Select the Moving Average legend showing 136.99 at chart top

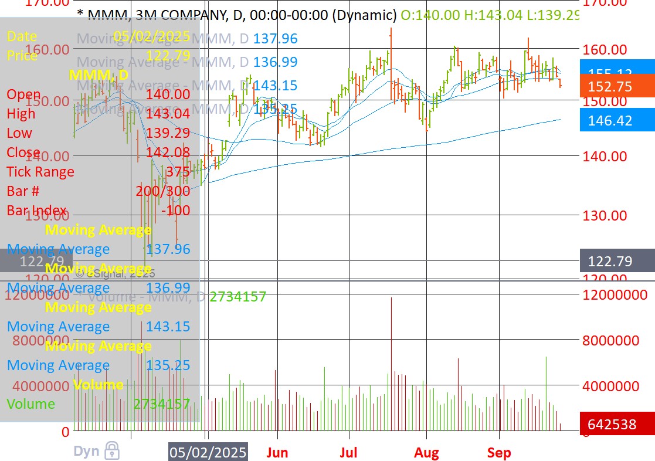coord(188,62)
